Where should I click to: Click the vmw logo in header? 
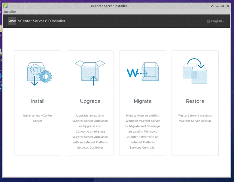pos(12,21)
